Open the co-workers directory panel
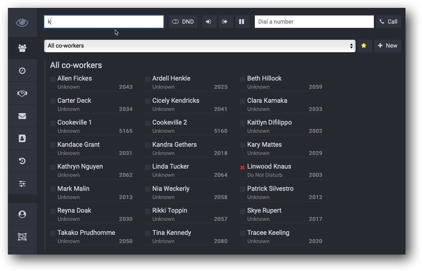Viewport: 422px width, 271px height. (x=22, y=48)
